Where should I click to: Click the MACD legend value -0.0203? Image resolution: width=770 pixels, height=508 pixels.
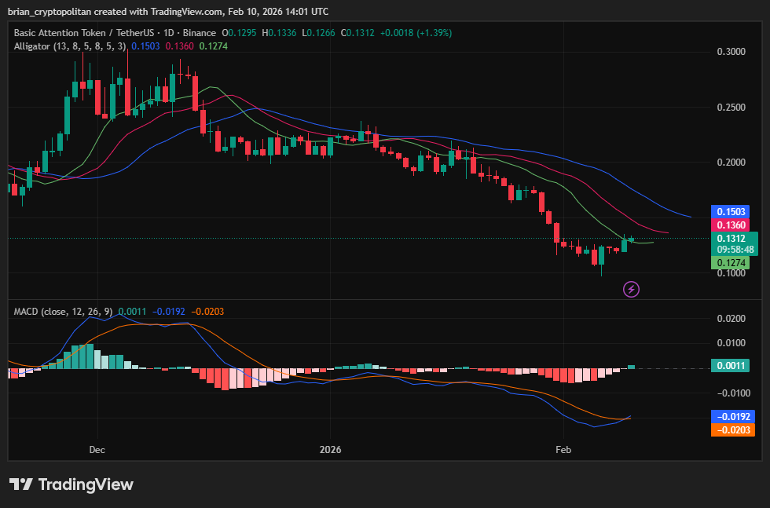click(207, 312)
